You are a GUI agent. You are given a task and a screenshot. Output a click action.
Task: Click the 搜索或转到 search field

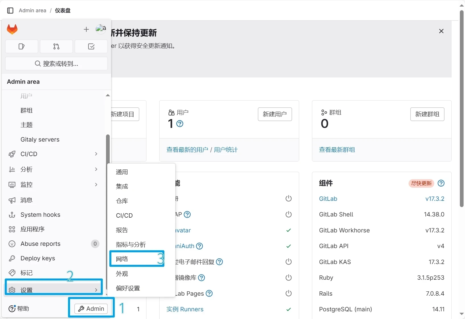coord(56,64)
